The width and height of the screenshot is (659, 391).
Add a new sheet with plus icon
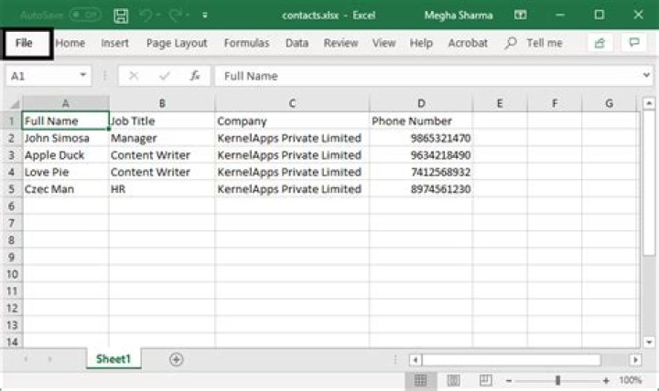176,360
